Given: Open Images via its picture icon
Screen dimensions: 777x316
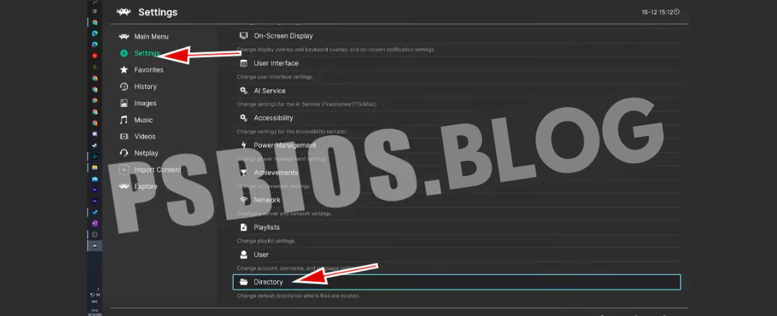Looking at the screenshot, I should click(x=124, y=103).
